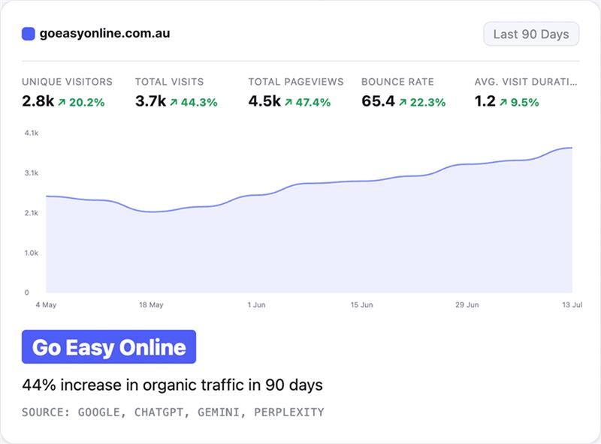Click the 29 Jun x-axis label

467,304
